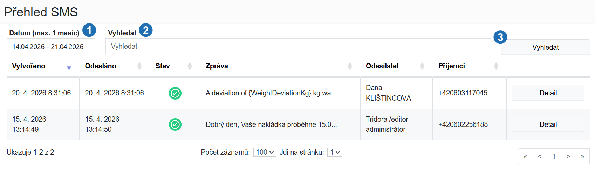Click the Vyhledat search button
The width and height of the screenshot is (595, 169).
click(x=546, y=47)
